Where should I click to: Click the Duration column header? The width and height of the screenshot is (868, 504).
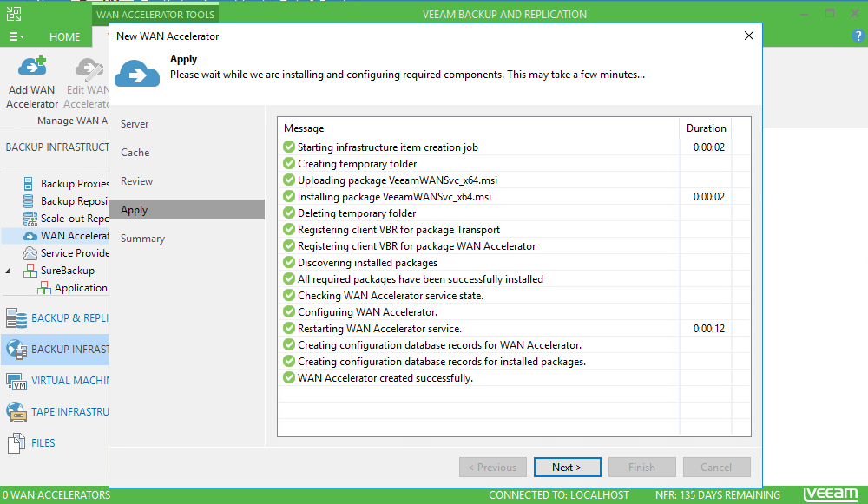pos(705,128)
